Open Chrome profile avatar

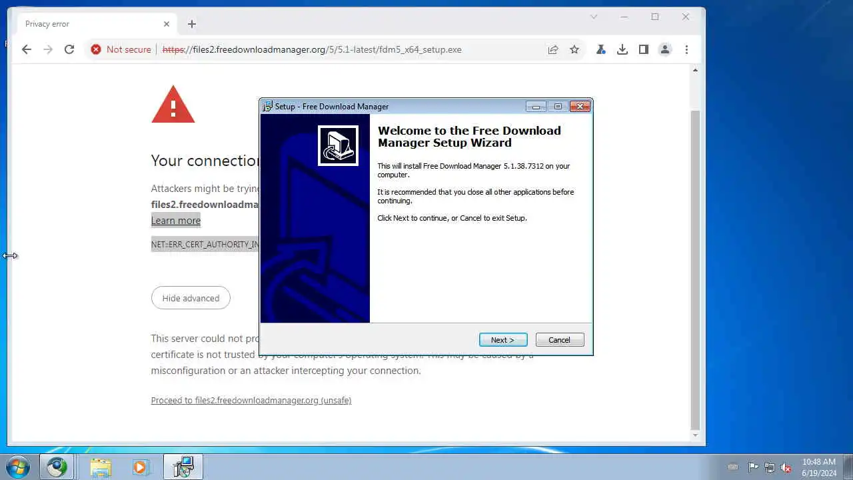click(665, 49)
